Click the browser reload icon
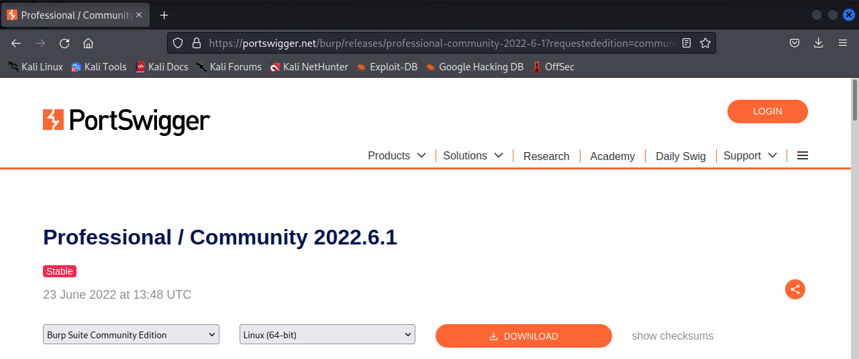The height and width of the screenshot is (359, 859). pos(64,43)
